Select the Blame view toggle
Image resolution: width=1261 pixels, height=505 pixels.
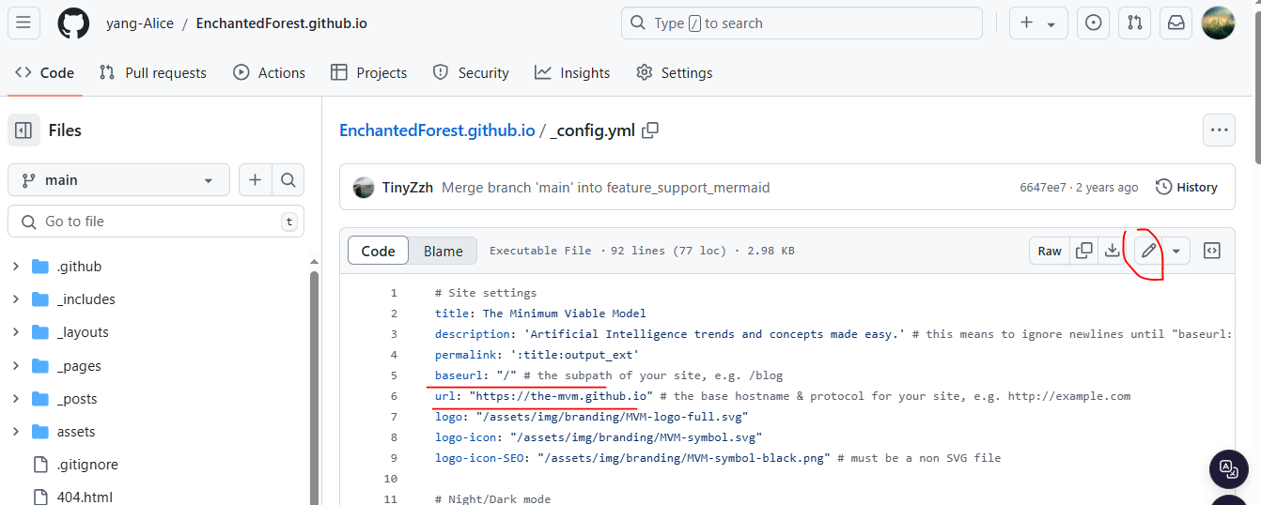tap(444, 251)
